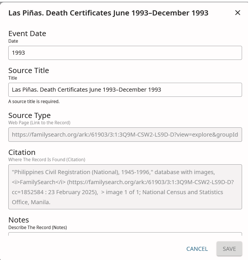Select the Where The Record Is Found label
250x260 pixels.
47,159
